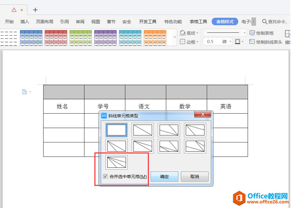Image resolution: width=291 pixels, height=208 pixels.
Task: Open a new document tab
Action: pos(35,10)
